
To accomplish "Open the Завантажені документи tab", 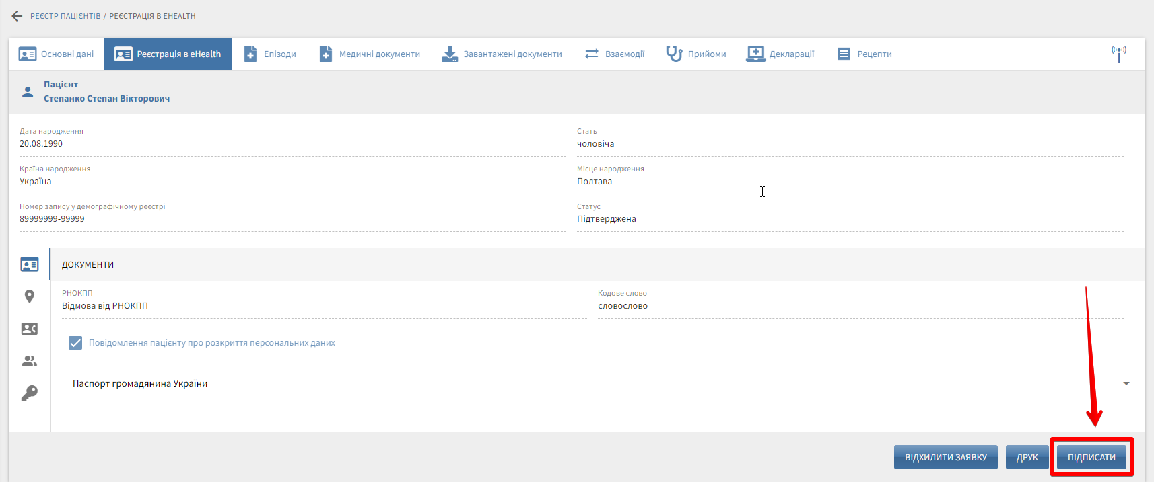I will 502,54.
